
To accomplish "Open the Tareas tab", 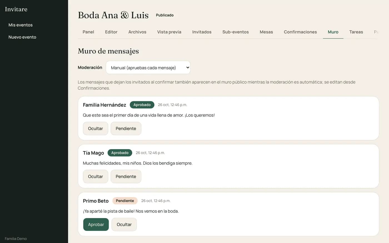I will (356, 32).
